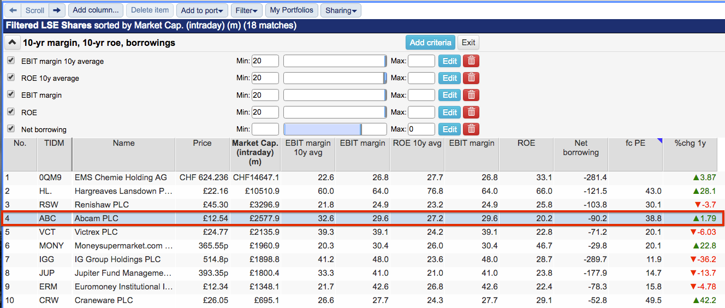Viewport: 725px width, 308px height.
Task: Sort by ROE 10y avg column header
Action: [417, 154]
